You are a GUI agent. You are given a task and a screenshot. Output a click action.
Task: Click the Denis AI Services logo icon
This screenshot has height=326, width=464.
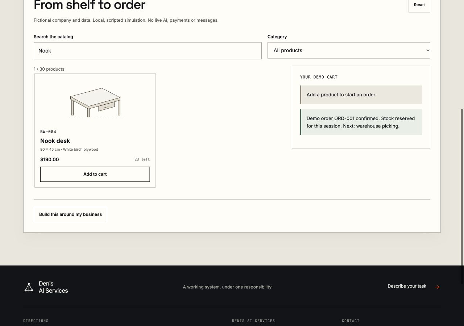tap(29, 287)
